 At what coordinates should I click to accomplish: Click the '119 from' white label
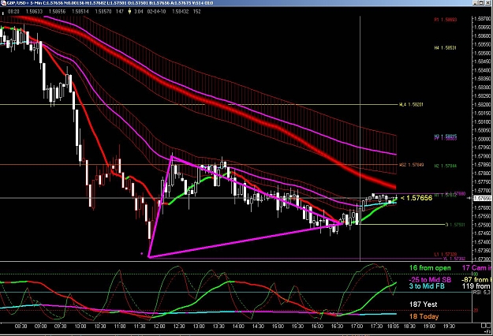tap(476, 286)
